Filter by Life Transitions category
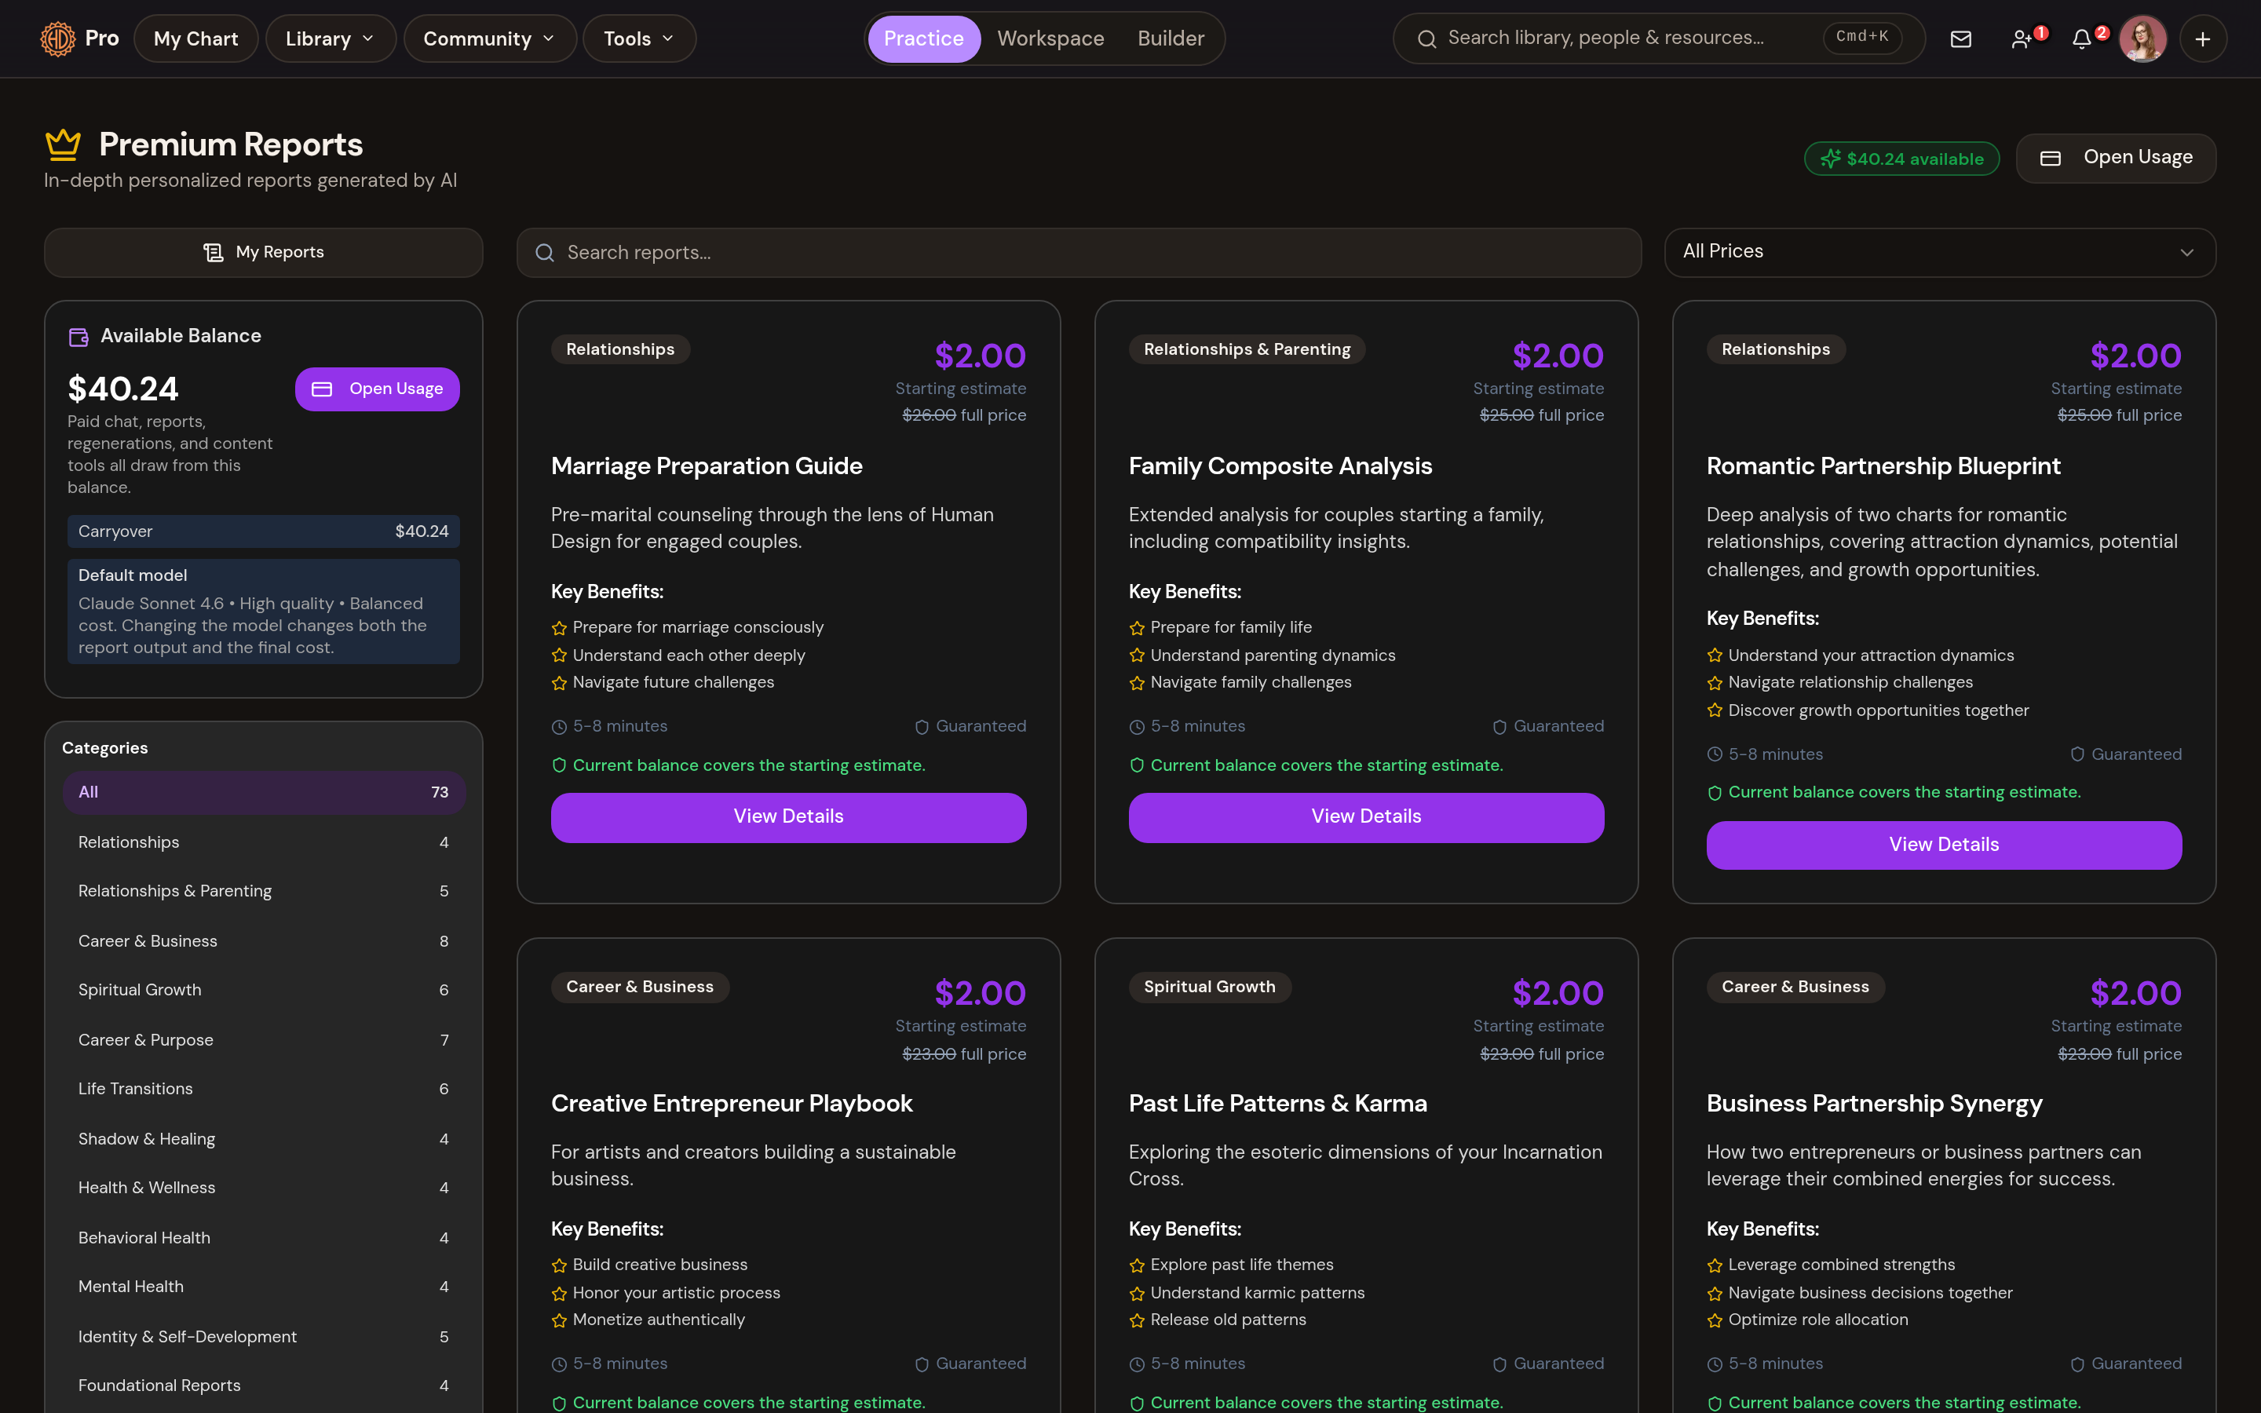 point(264,1090)
